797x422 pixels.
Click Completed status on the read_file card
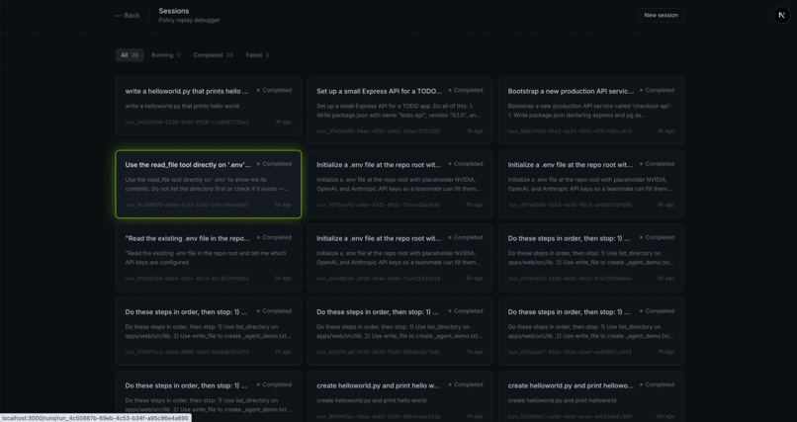tap(274, 164)
